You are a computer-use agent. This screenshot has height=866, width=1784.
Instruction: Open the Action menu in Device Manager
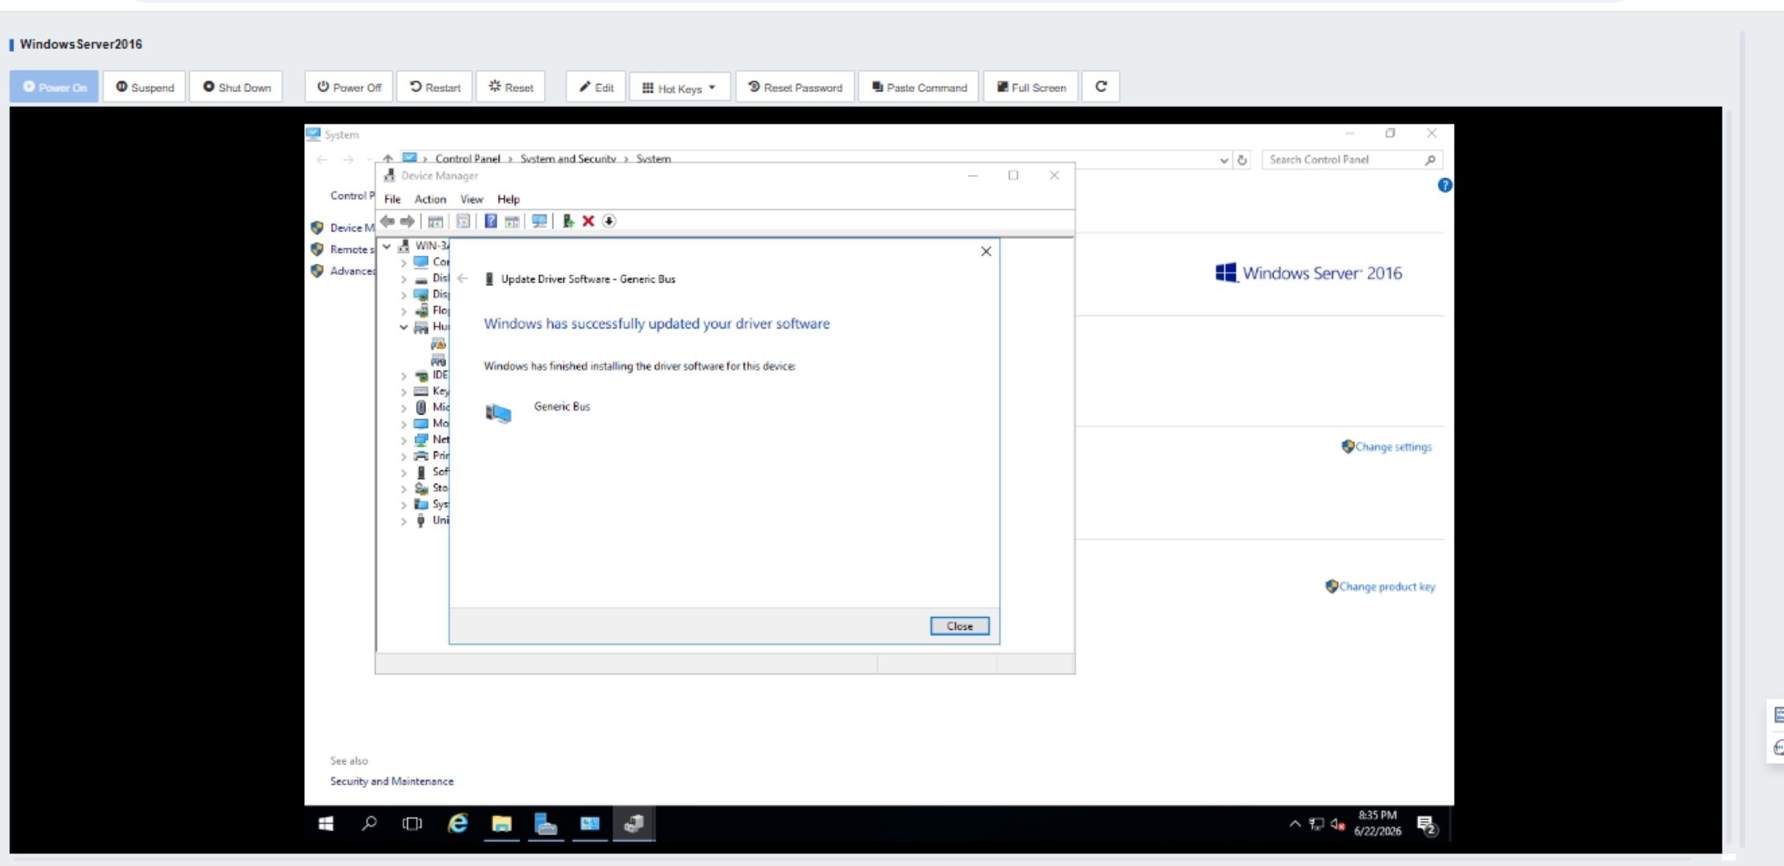(430, 199)
